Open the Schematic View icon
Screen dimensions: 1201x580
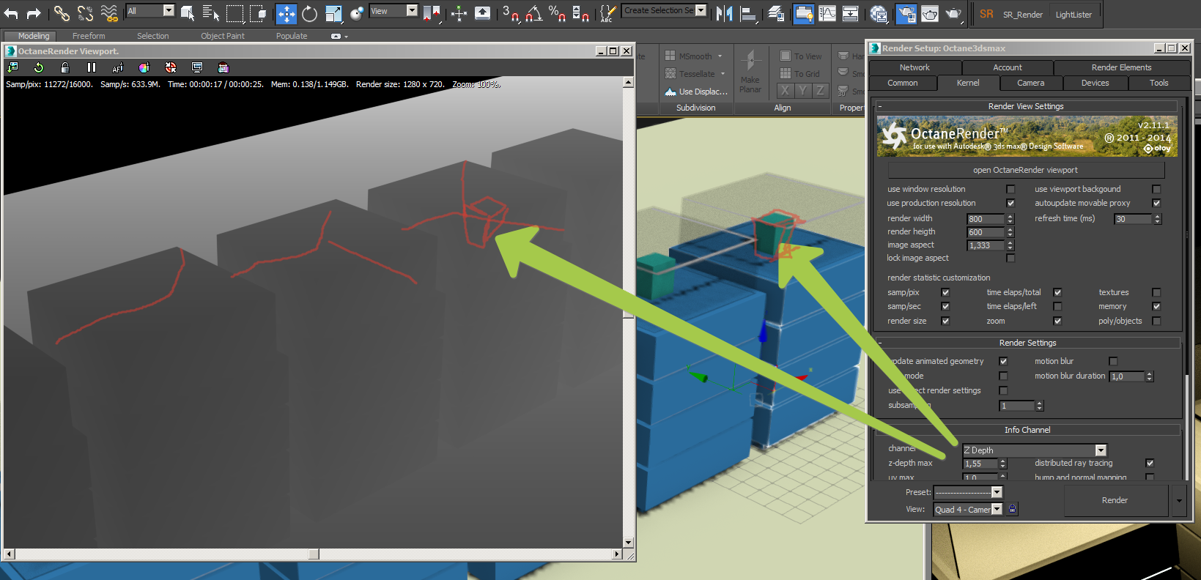(851, 13)
